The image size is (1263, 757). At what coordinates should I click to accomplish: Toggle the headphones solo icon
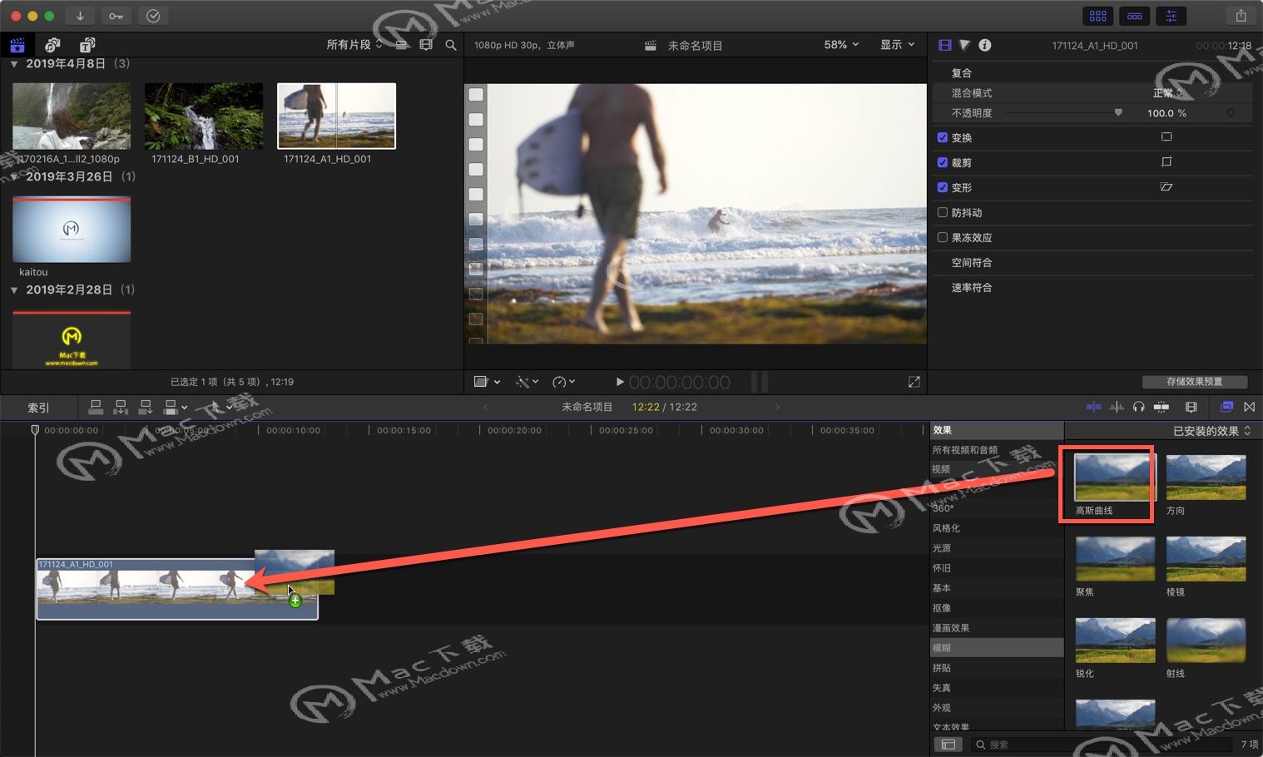click(1138, 407)
